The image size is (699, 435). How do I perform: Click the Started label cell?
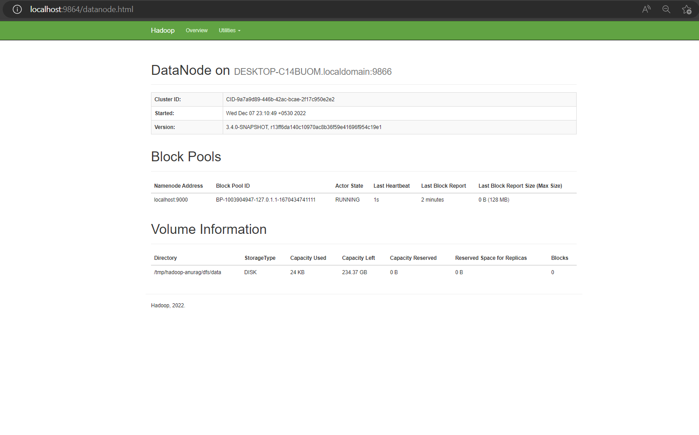(x=187, y=113)
